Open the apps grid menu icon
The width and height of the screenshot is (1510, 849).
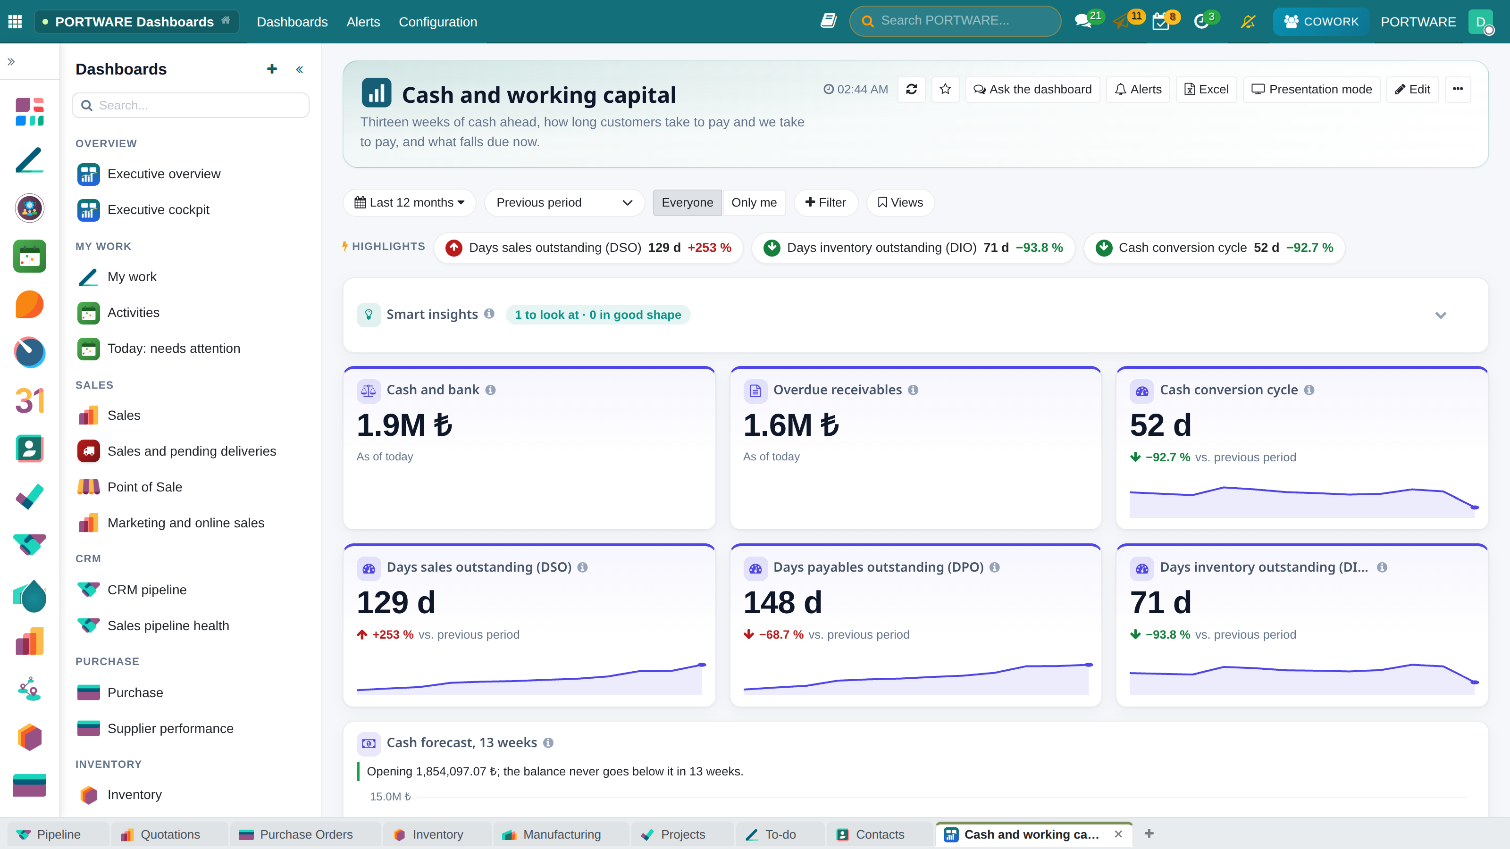[x=15, y=22]
